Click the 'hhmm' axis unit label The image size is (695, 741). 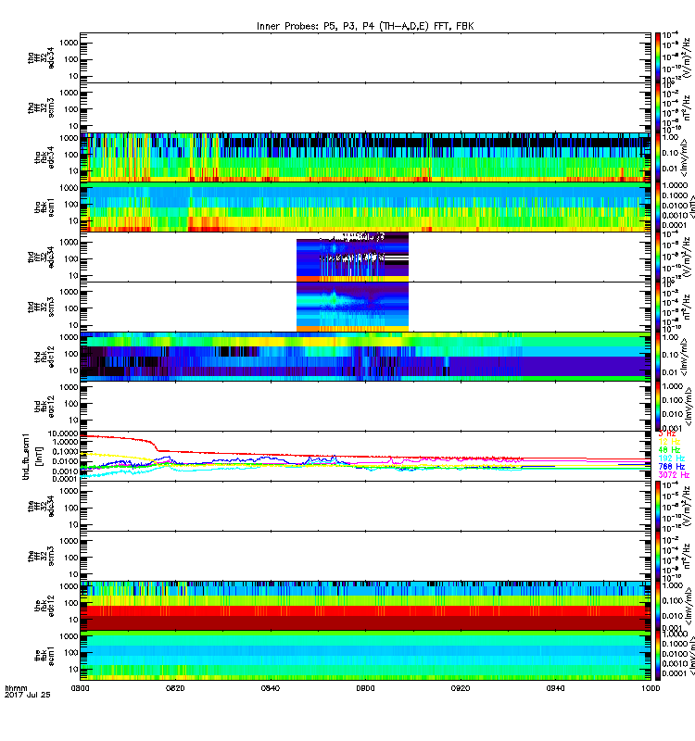tap(16, 688)
